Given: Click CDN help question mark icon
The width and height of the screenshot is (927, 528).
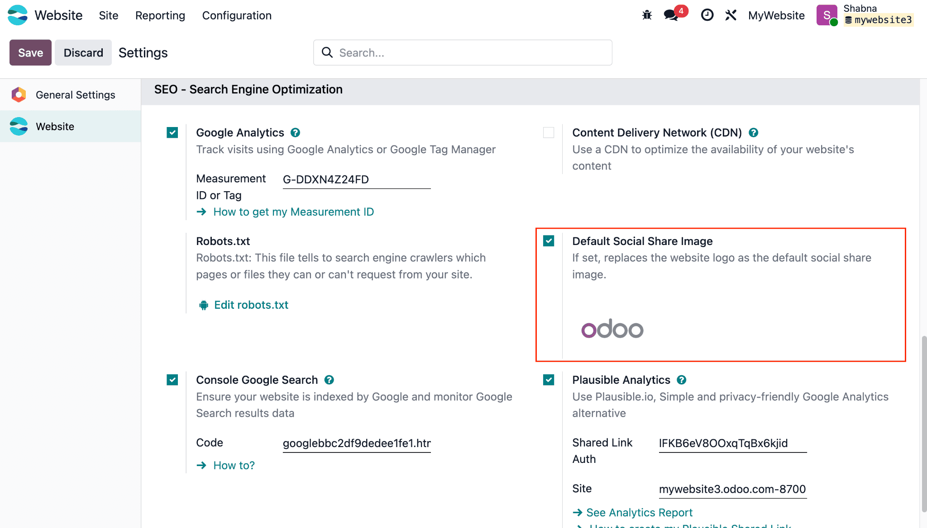Looking at the screenshot, I should (x=753, y=132).
